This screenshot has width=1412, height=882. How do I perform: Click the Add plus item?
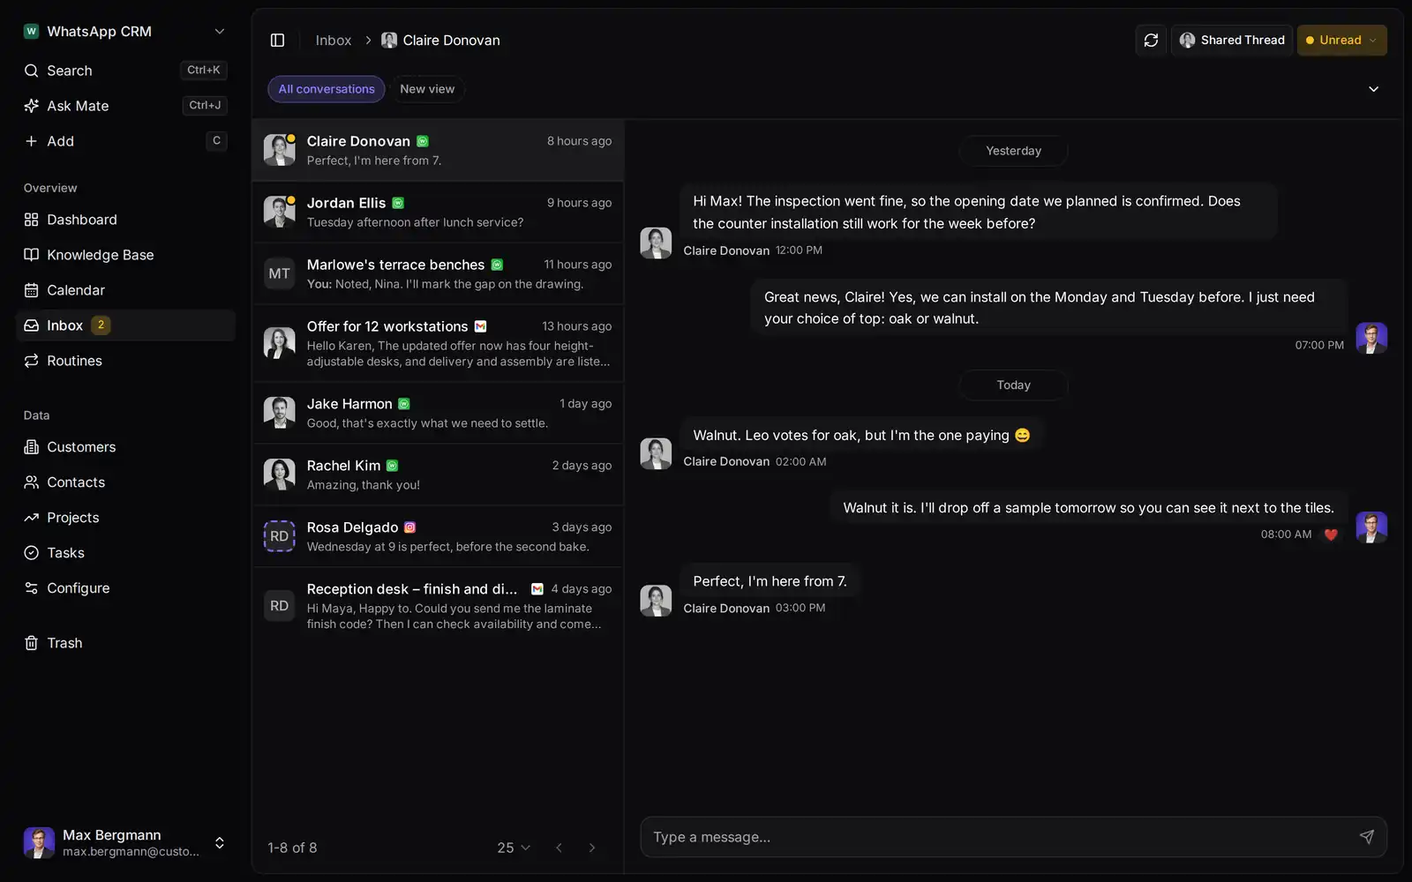125,141
